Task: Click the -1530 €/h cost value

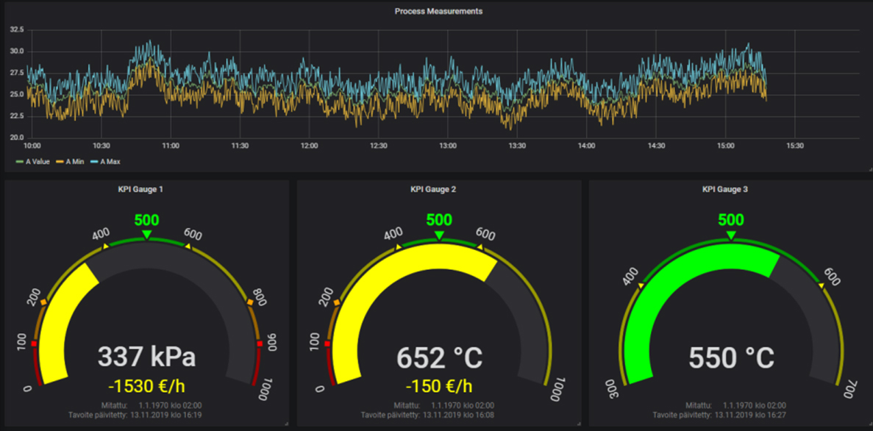Action: [147, 385]
